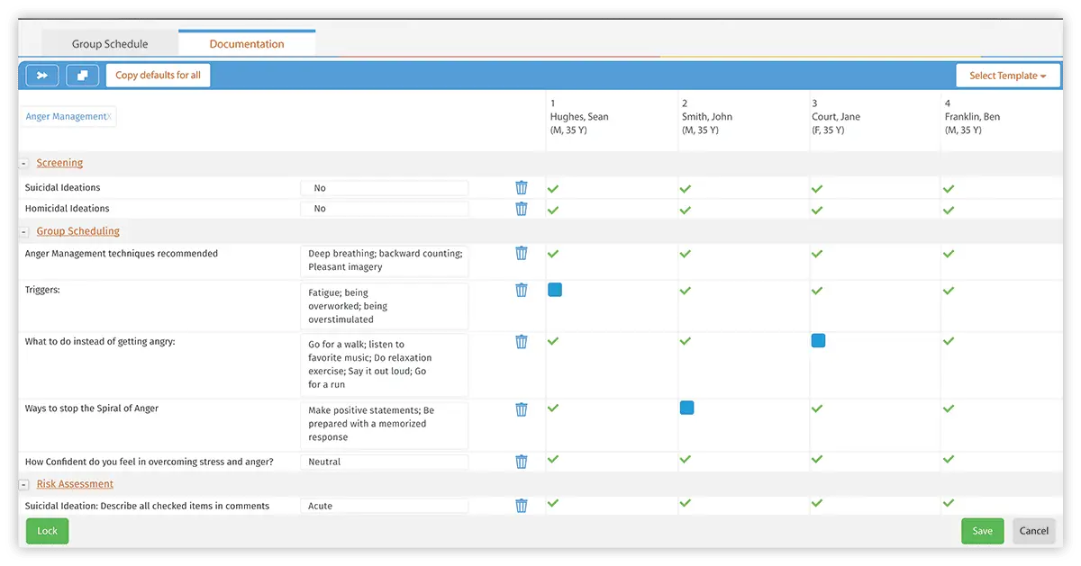
Task: Remove the Anger Management tag with its x
Action: click(109, 116)
